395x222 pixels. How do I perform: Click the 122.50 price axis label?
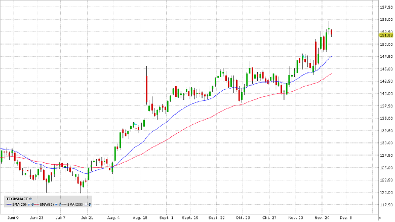click(x=386, y=180)
